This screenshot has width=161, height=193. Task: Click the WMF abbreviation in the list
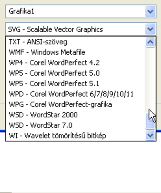(x=16, y=52)
